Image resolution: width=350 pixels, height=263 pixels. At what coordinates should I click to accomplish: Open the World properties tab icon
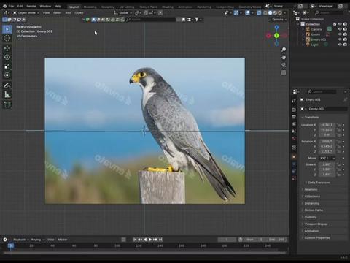tap(294, 138)
